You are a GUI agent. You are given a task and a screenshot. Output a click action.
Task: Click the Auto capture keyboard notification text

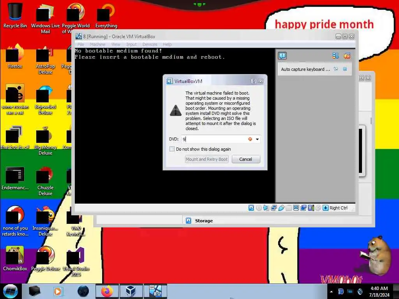tap(305, 69)
